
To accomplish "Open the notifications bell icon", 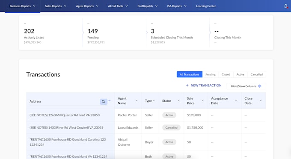I will 286,6.
